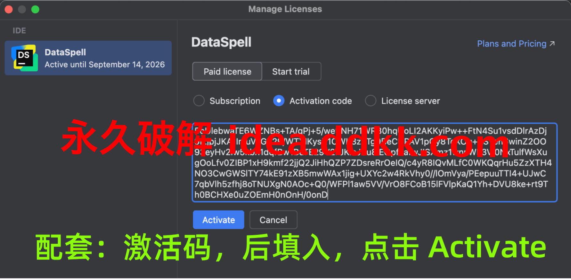Click the red close window button

(x=9, y=9)
